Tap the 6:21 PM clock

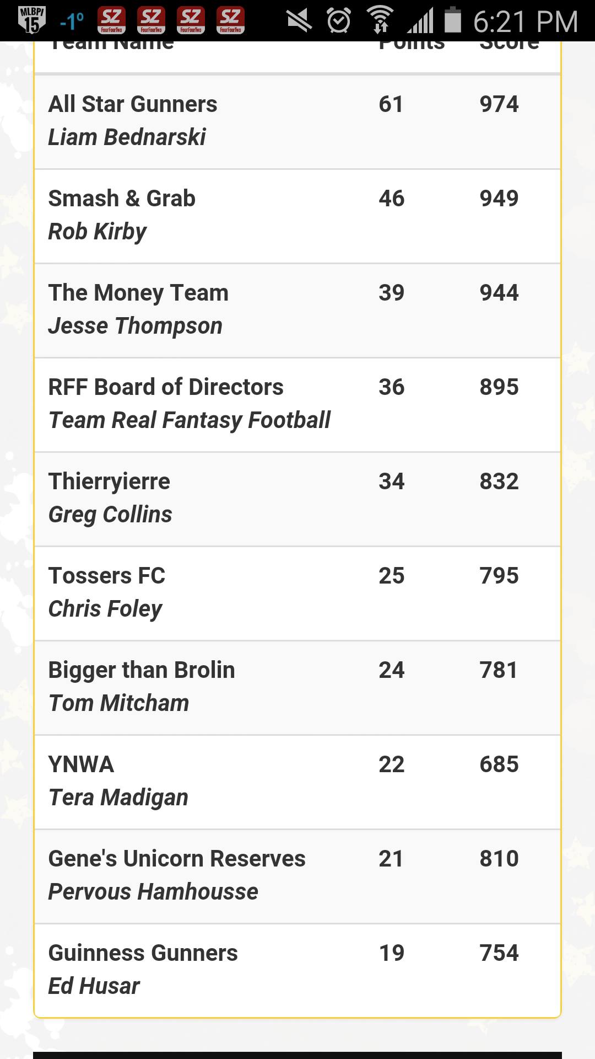[x=526, y=22]
